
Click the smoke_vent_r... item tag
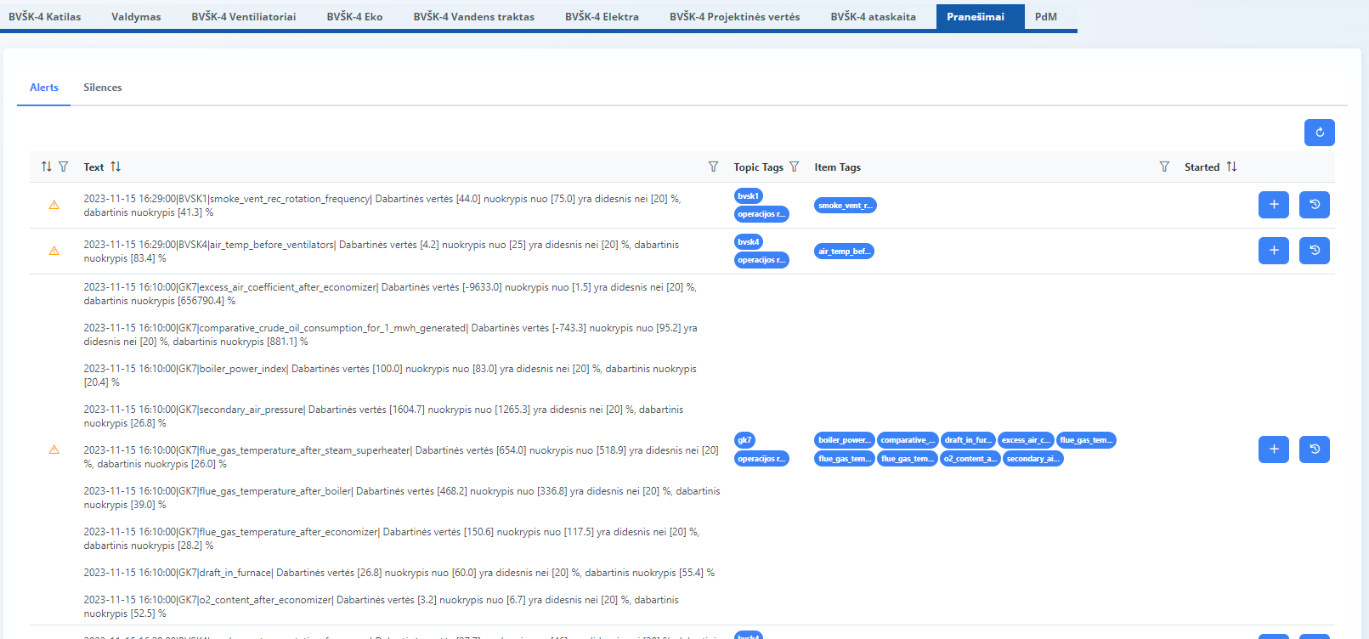(845, 206)
